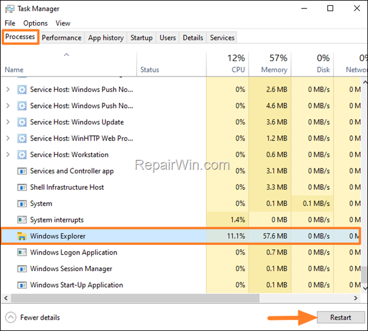The image size is (368, 331).
Task: Click the 3.3 MB memory of Shell Infrastructure Host
Action: click(277, 187)
